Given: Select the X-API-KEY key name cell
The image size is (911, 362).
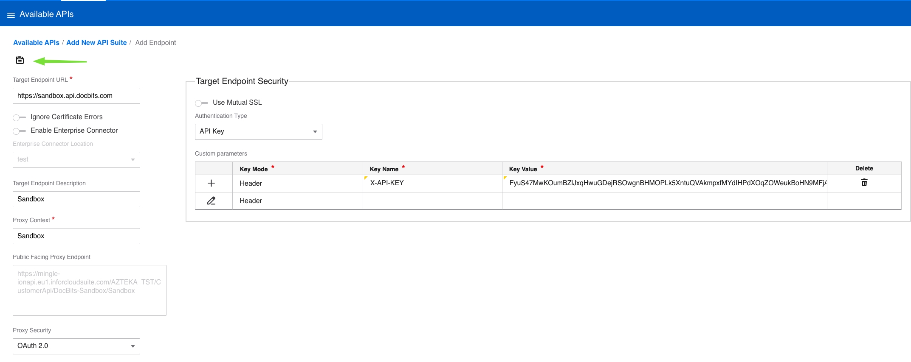Looking at the screenshot, I should 432,183.
